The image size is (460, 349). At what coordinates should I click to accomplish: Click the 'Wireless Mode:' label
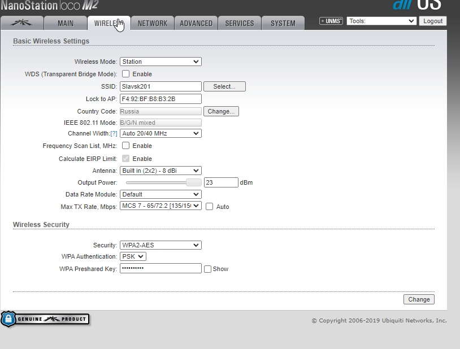(x=96, y=62)
